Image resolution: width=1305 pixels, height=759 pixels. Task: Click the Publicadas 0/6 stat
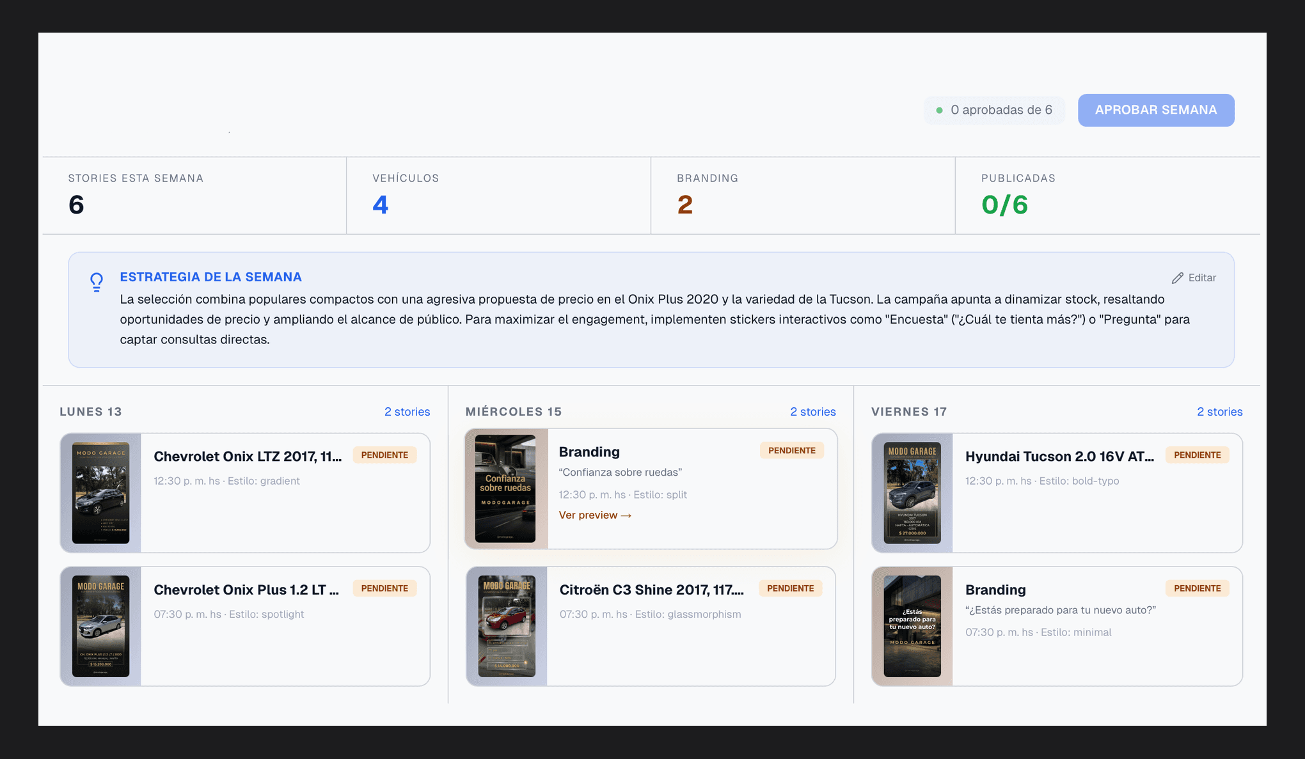1004,205
